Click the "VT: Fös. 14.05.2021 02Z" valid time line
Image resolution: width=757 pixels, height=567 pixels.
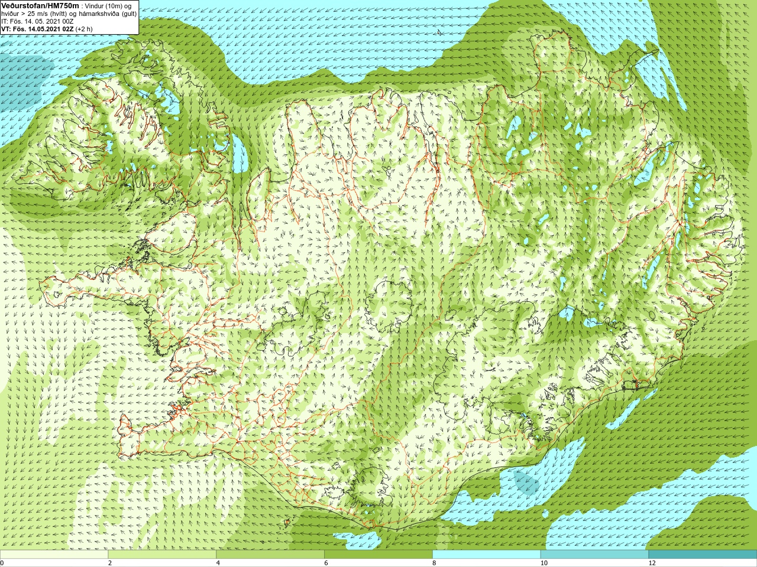coord(46,29)
